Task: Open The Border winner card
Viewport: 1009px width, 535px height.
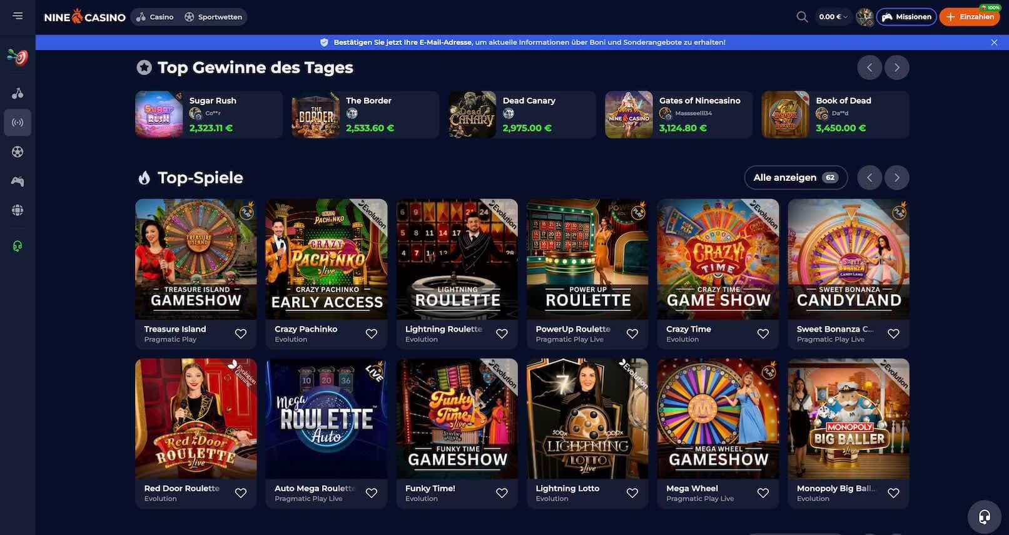Action: (365, 115)
